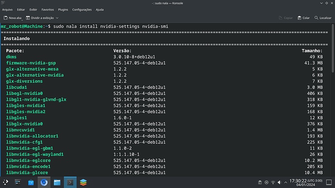Click the libnvcuvid1 package name
Viewport: 335px width, 188px height.
[x=20, y=130]
